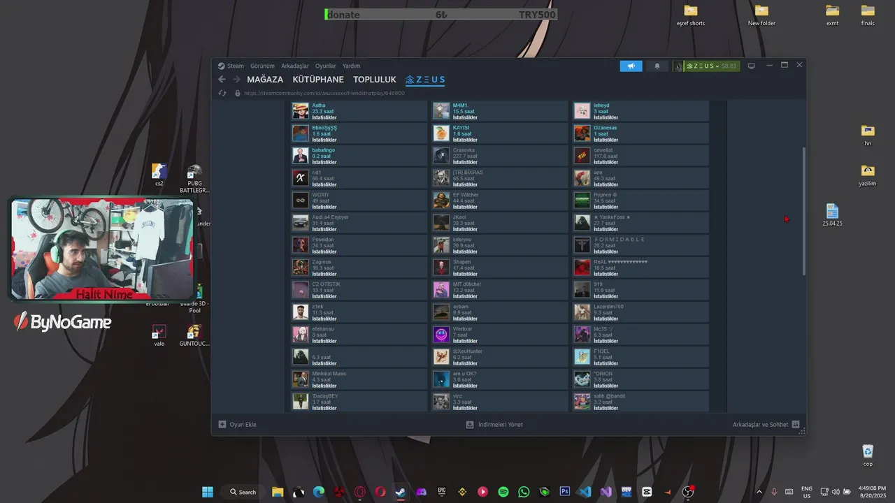Viewport: 895px width, 503px height.
Task: Open İstatistikler under Crasovka
Action: click(464, 162)
